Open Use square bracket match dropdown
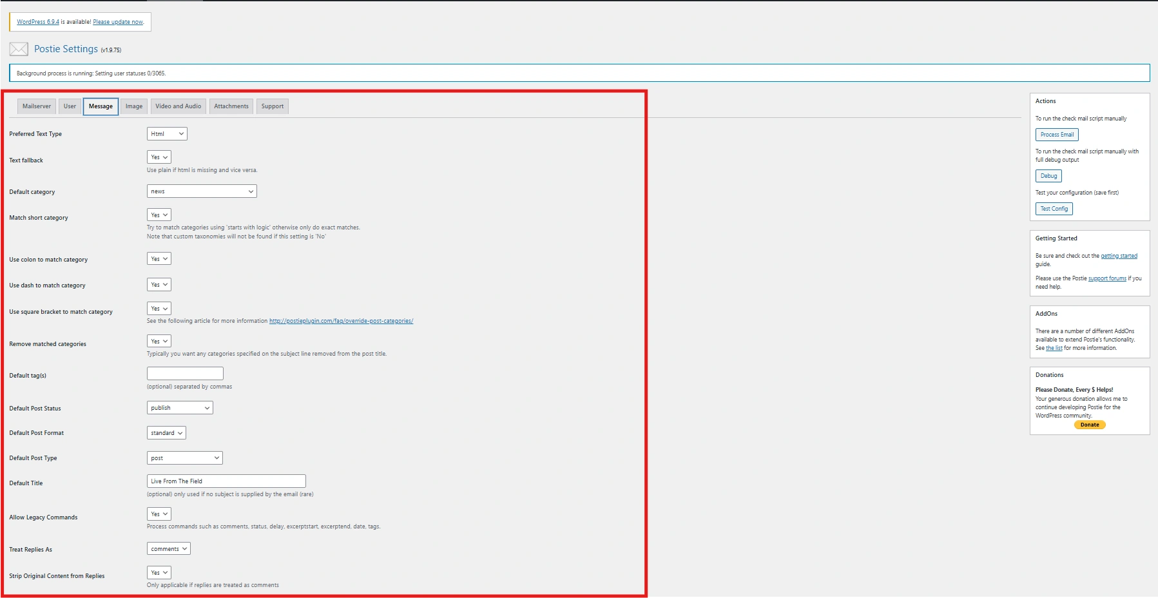This screenshot has width=1158, height=598. [159, 309]
